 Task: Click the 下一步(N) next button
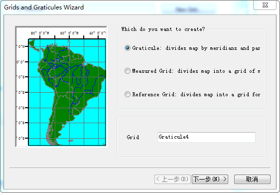pyautogui.click(x=210, y=179)
